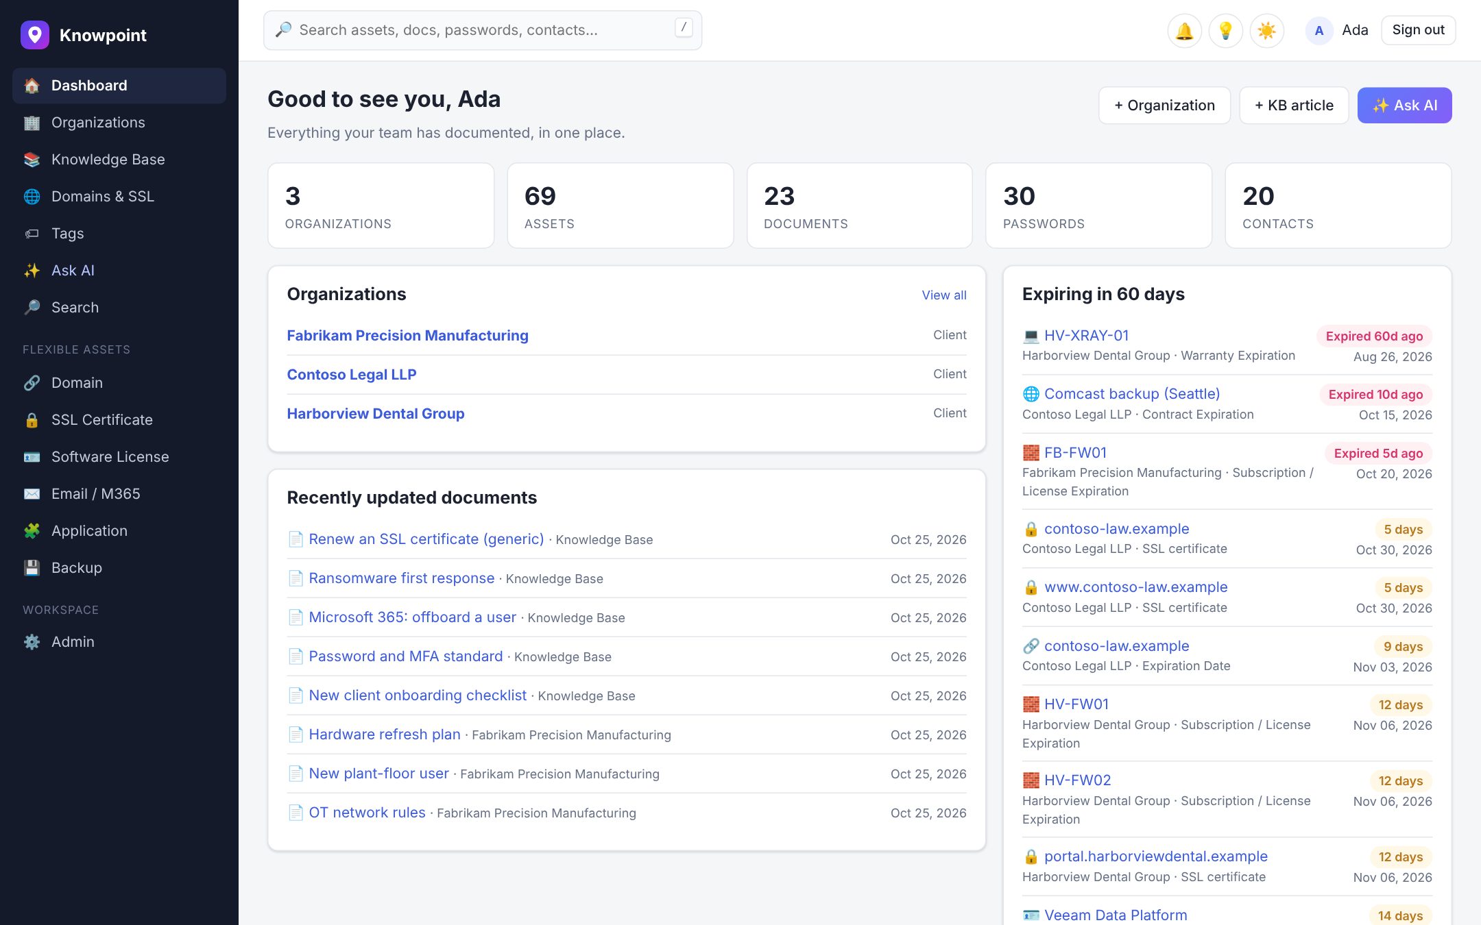Click View all organizations link

click(944, 295)
